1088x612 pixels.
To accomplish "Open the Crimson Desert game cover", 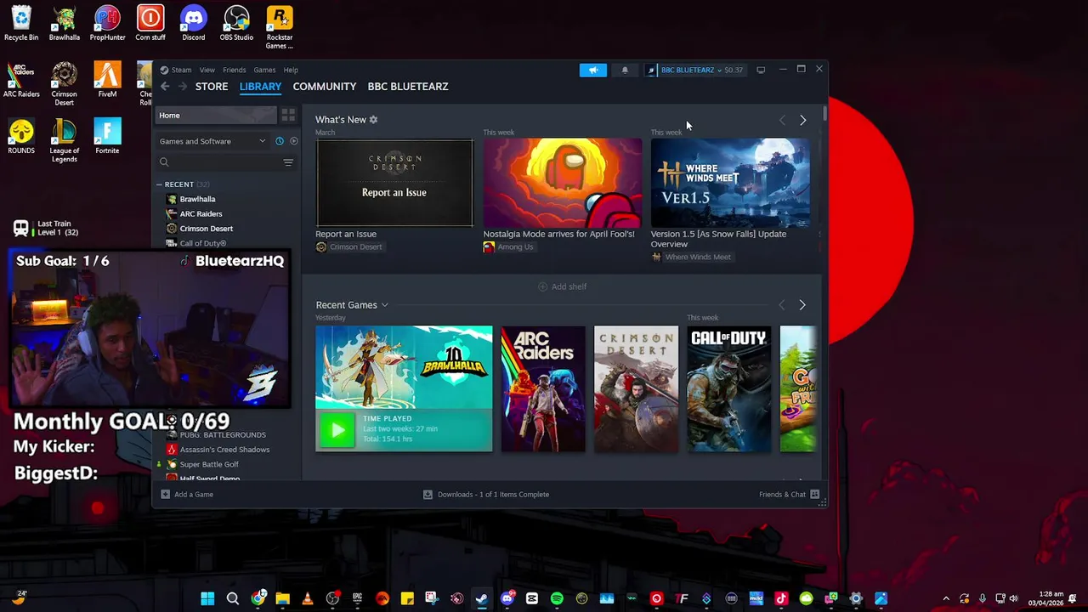I will click(x=636, y=389).
